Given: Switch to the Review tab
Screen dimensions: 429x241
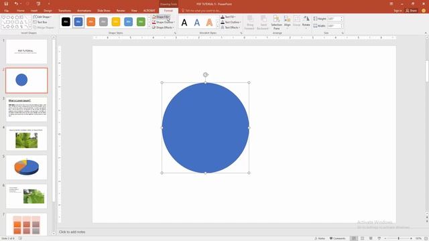Looking at the screenshot, I should coord(121,11).
